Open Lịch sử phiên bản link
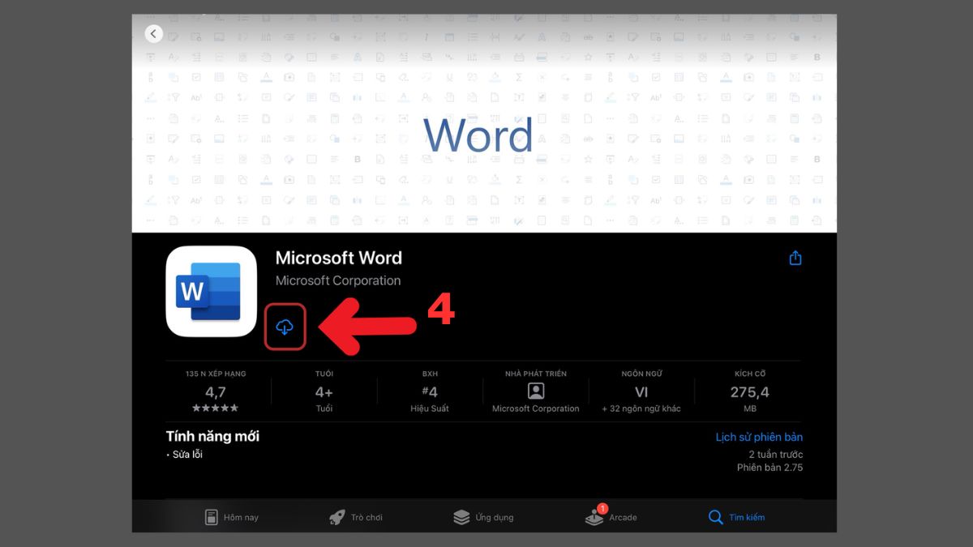973x547 pixels. coord(759,437)
